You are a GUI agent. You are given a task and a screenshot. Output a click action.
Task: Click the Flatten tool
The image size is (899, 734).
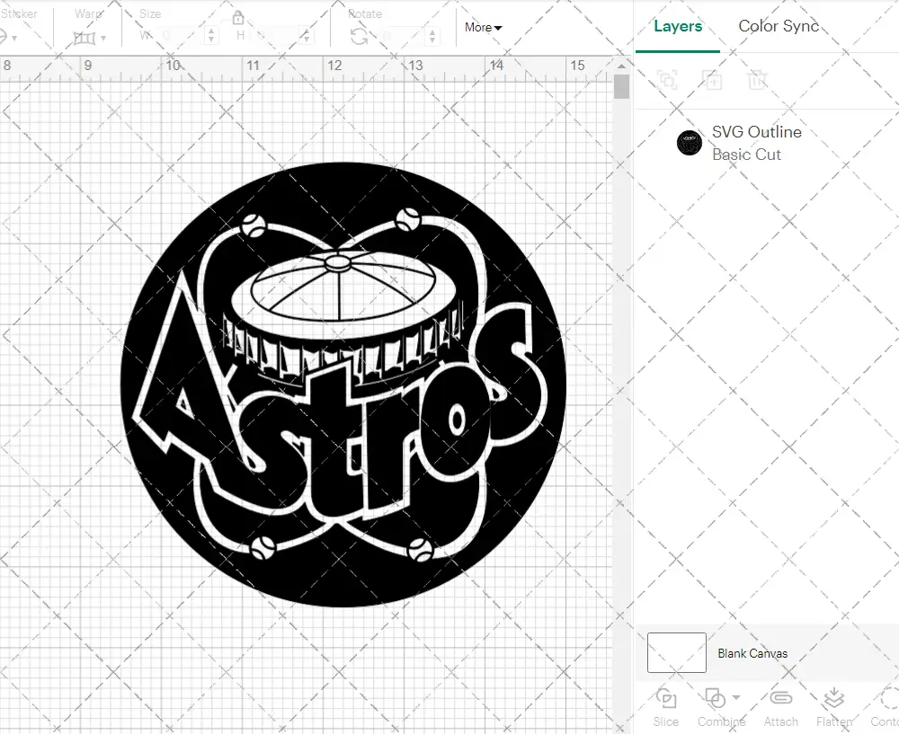pyautogui.click(x=833, y=707)
